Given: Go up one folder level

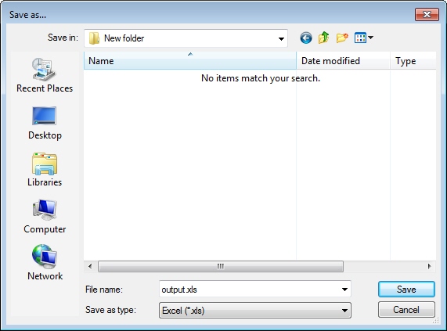Looking at the screenshot, I should (x=324, y=38).
